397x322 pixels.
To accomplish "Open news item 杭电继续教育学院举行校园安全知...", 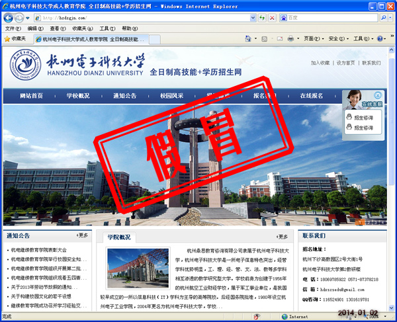I will [x=49, y=260].
